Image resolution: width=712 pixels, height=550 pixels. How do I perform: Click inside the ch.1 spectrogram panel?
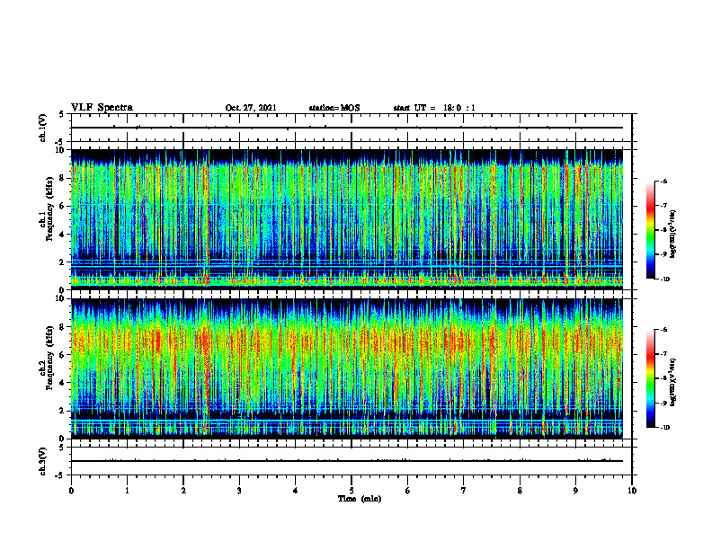pyautogui.click(x=347, y=219)
